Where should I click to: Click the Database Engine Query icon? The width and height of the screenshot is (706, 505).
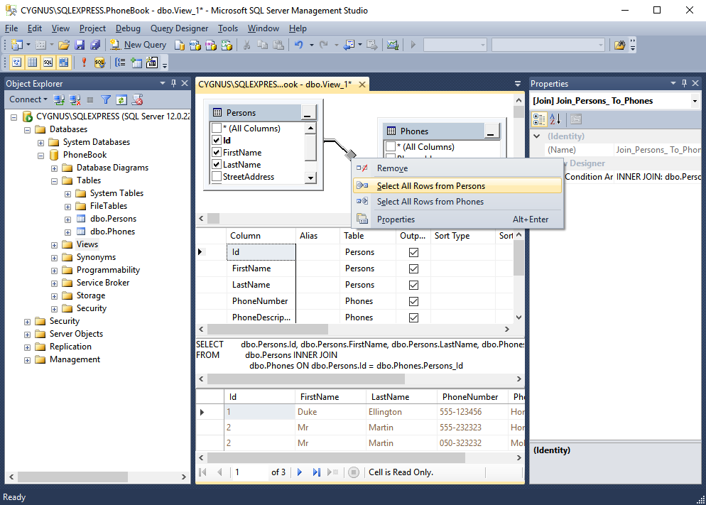(x=180, y=45)
